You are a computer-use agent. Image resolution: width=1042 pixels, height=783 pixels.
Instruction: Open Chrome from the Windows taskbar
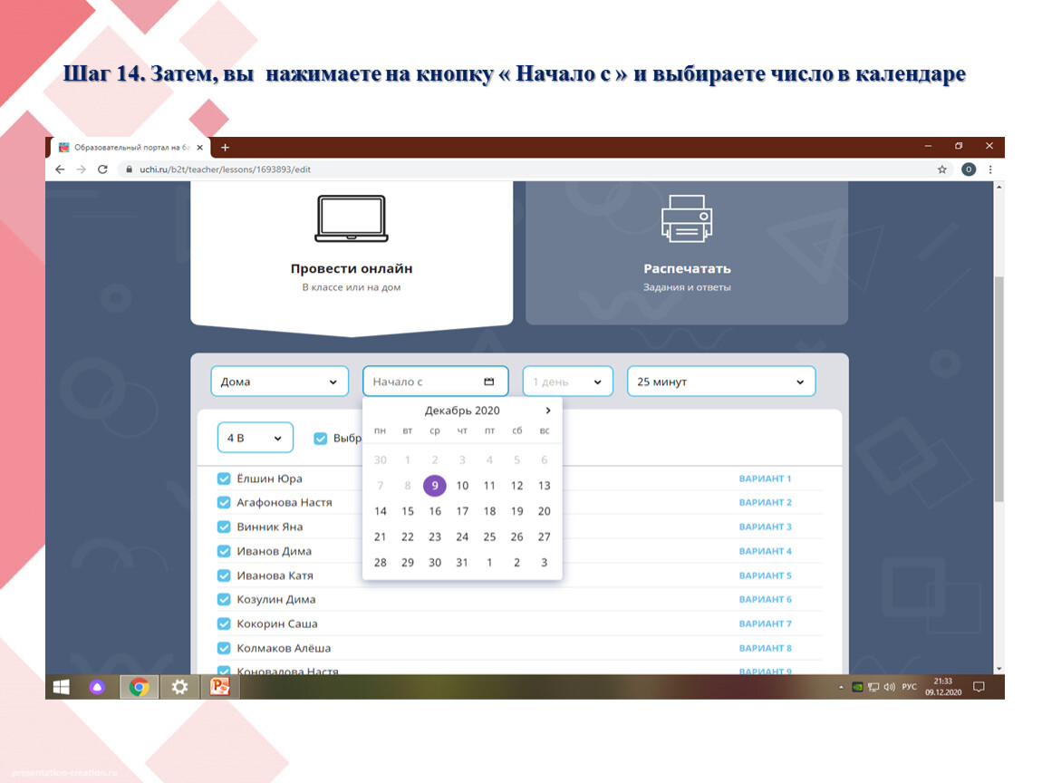point(139,687)
